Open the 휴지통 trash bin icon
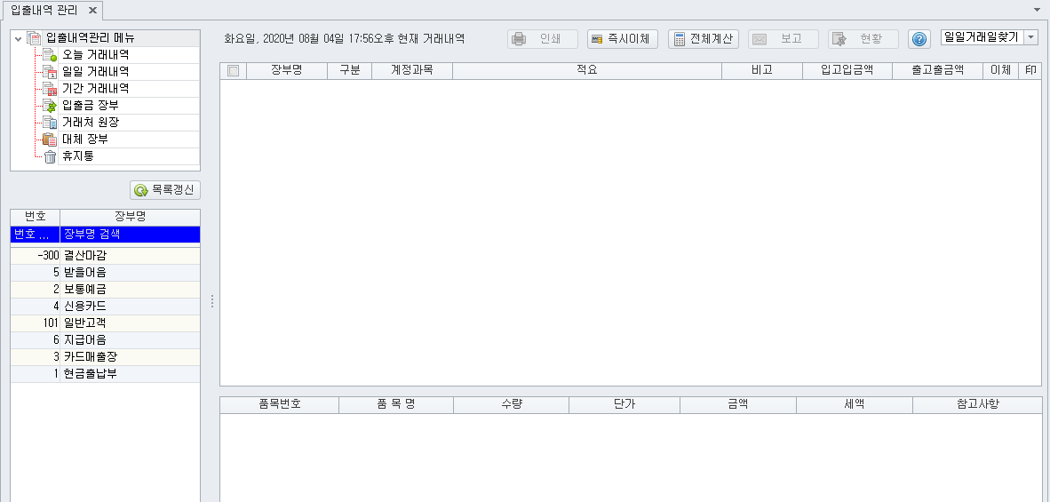This screenshot has height=502, width=1050. [x=50, y=156]
